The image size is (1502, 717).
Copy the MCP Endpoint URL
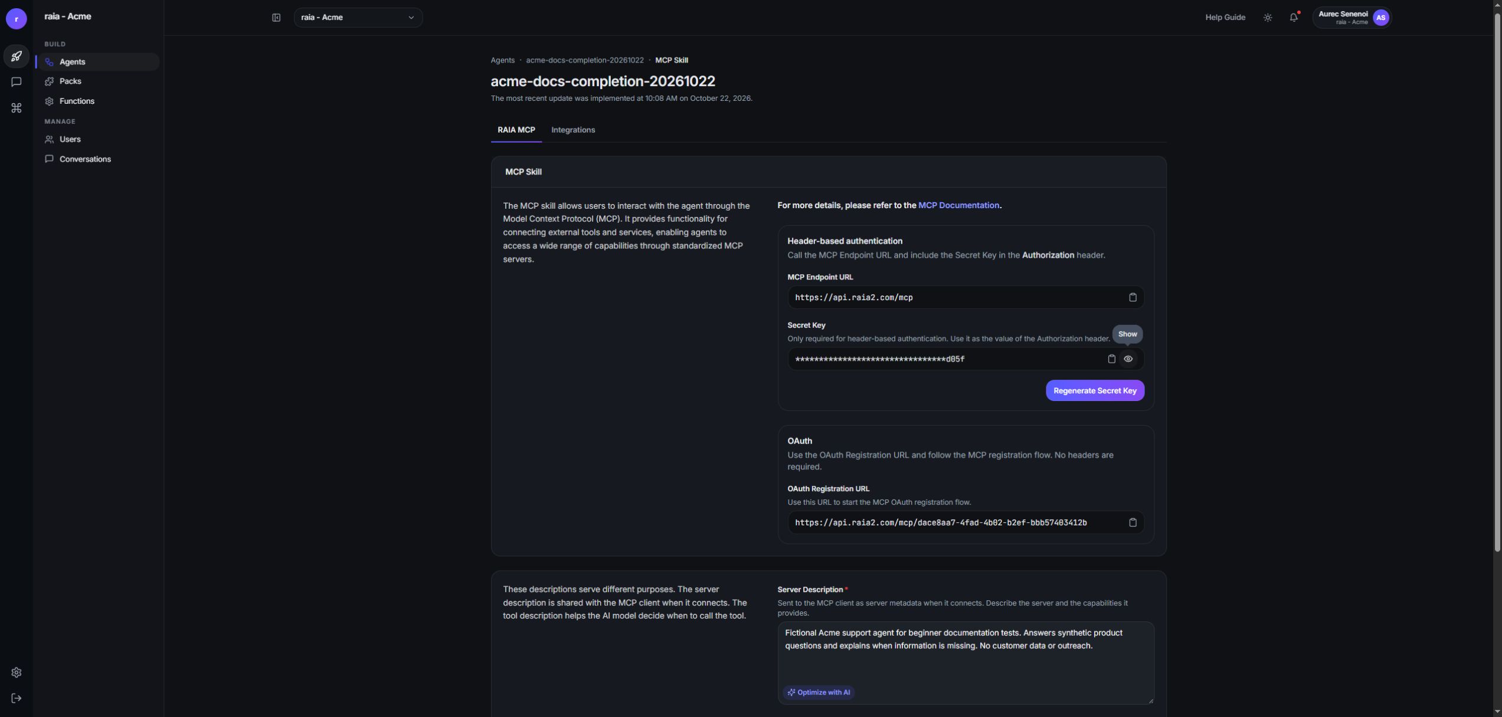click(1132, 298)
